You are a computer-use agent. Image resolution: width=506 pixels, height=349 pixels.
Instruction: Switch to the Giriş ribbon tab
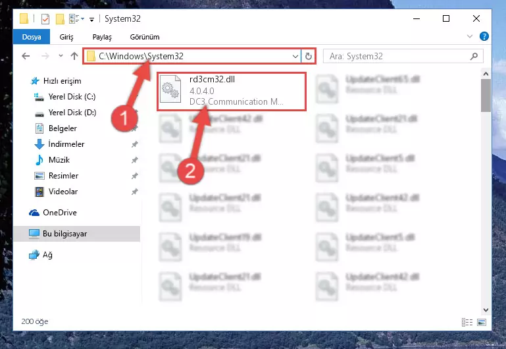click(x=66, y=37)
